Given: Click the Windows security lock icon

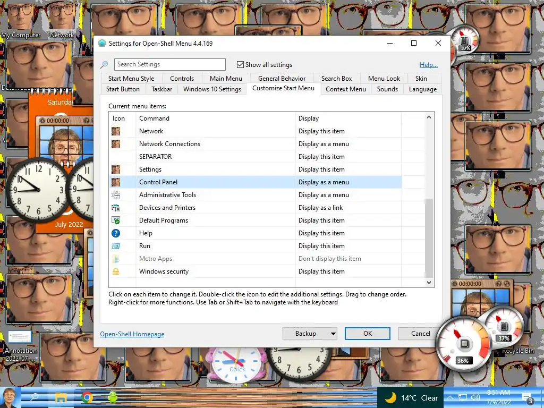Looking at the screenshot, I should [x=116, y=271].
